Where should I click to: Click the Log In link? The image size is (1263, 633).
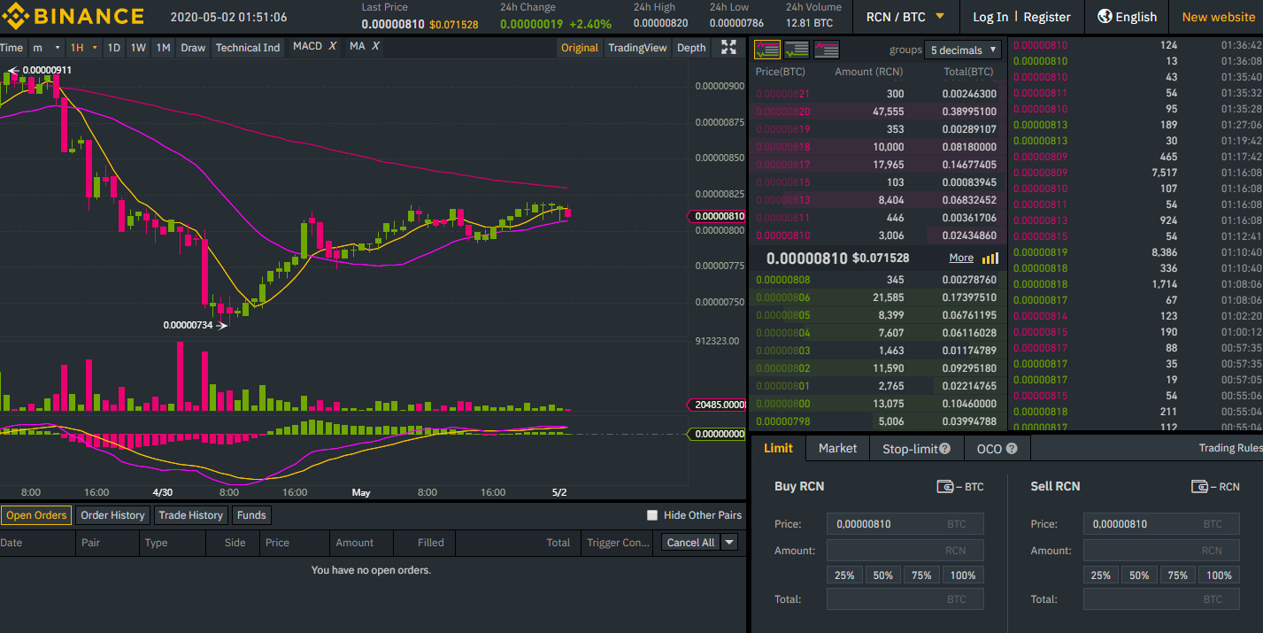[x=990, y=17]
